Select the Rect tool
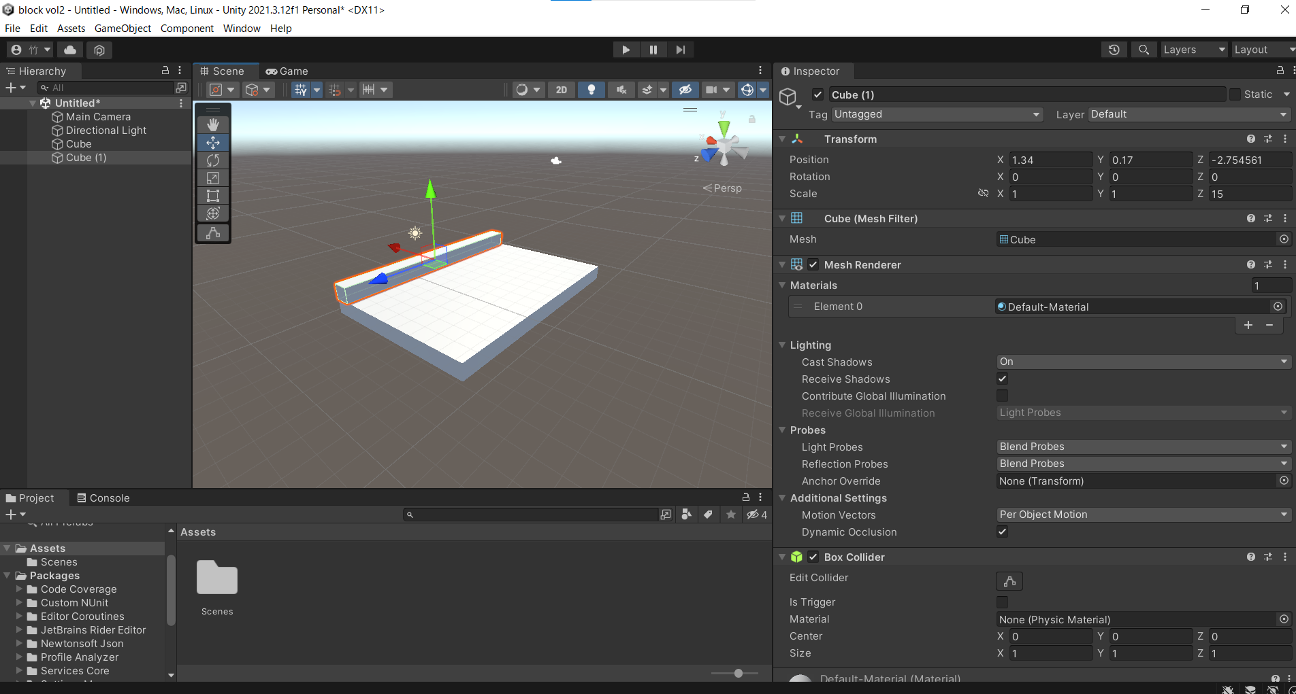The width and height of the screenshot is (1296, 694). [213, 196]
